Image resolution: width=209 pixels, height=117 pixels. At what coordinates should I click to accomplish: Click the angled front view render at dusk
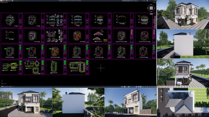click(x=131, y=102)
